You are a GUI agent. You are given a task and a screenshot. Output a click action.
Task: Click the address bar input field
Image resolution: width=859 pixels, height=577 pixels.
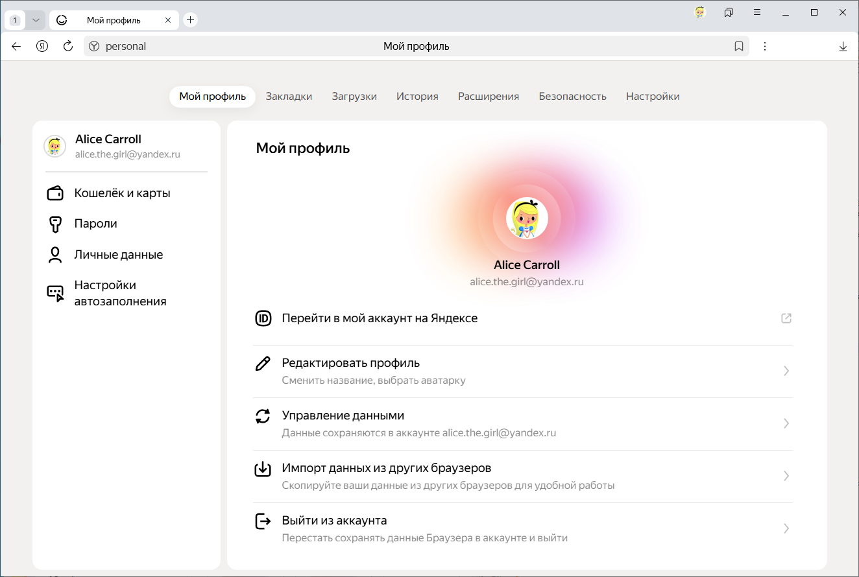[x=415, y=46]
